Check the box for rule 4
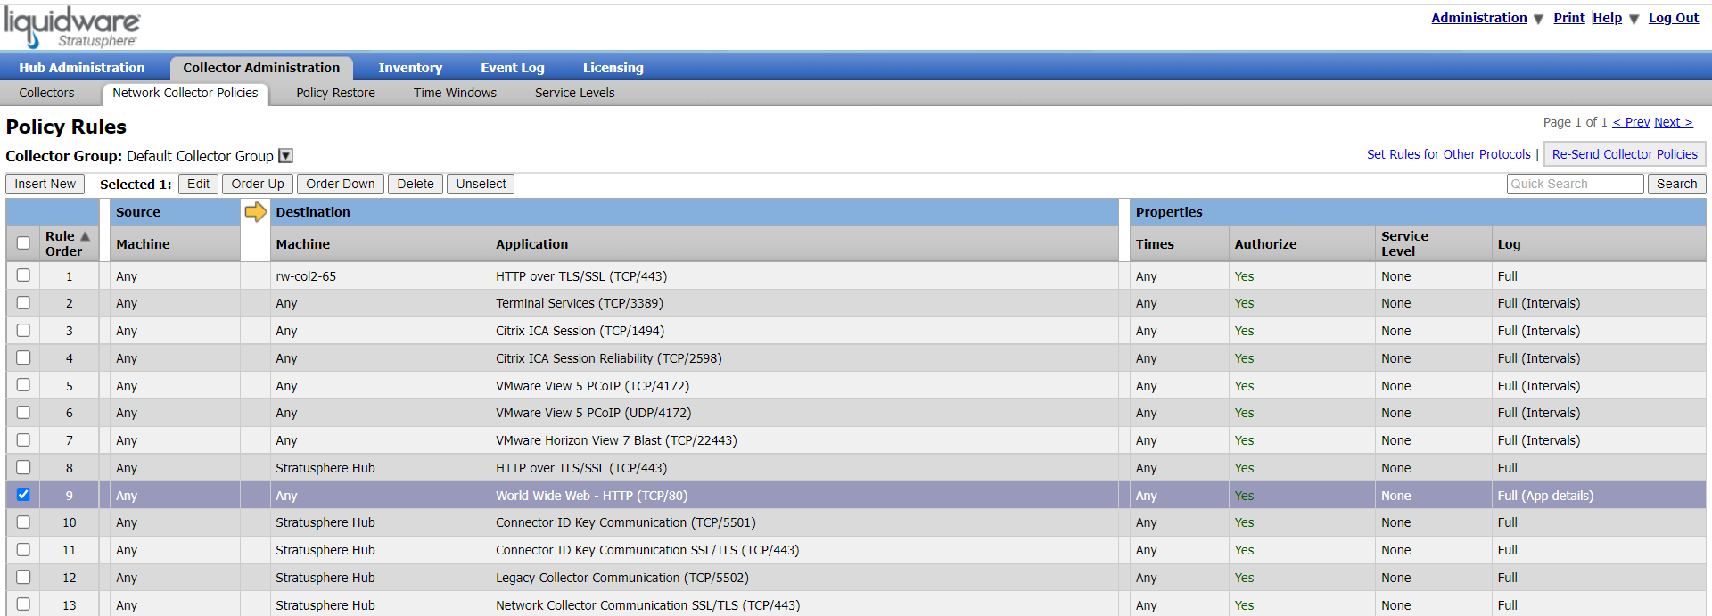The height and width of the screenshot is (616, 1712). click(x=23, y=357)
